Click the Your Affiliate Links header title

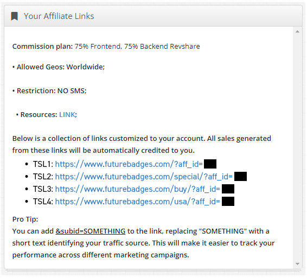click(59, 16)
